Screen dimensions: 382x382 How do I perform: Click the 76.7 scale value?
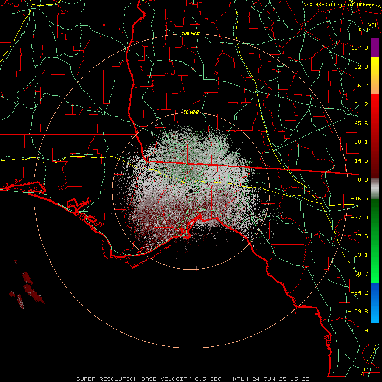click(361, 85)
